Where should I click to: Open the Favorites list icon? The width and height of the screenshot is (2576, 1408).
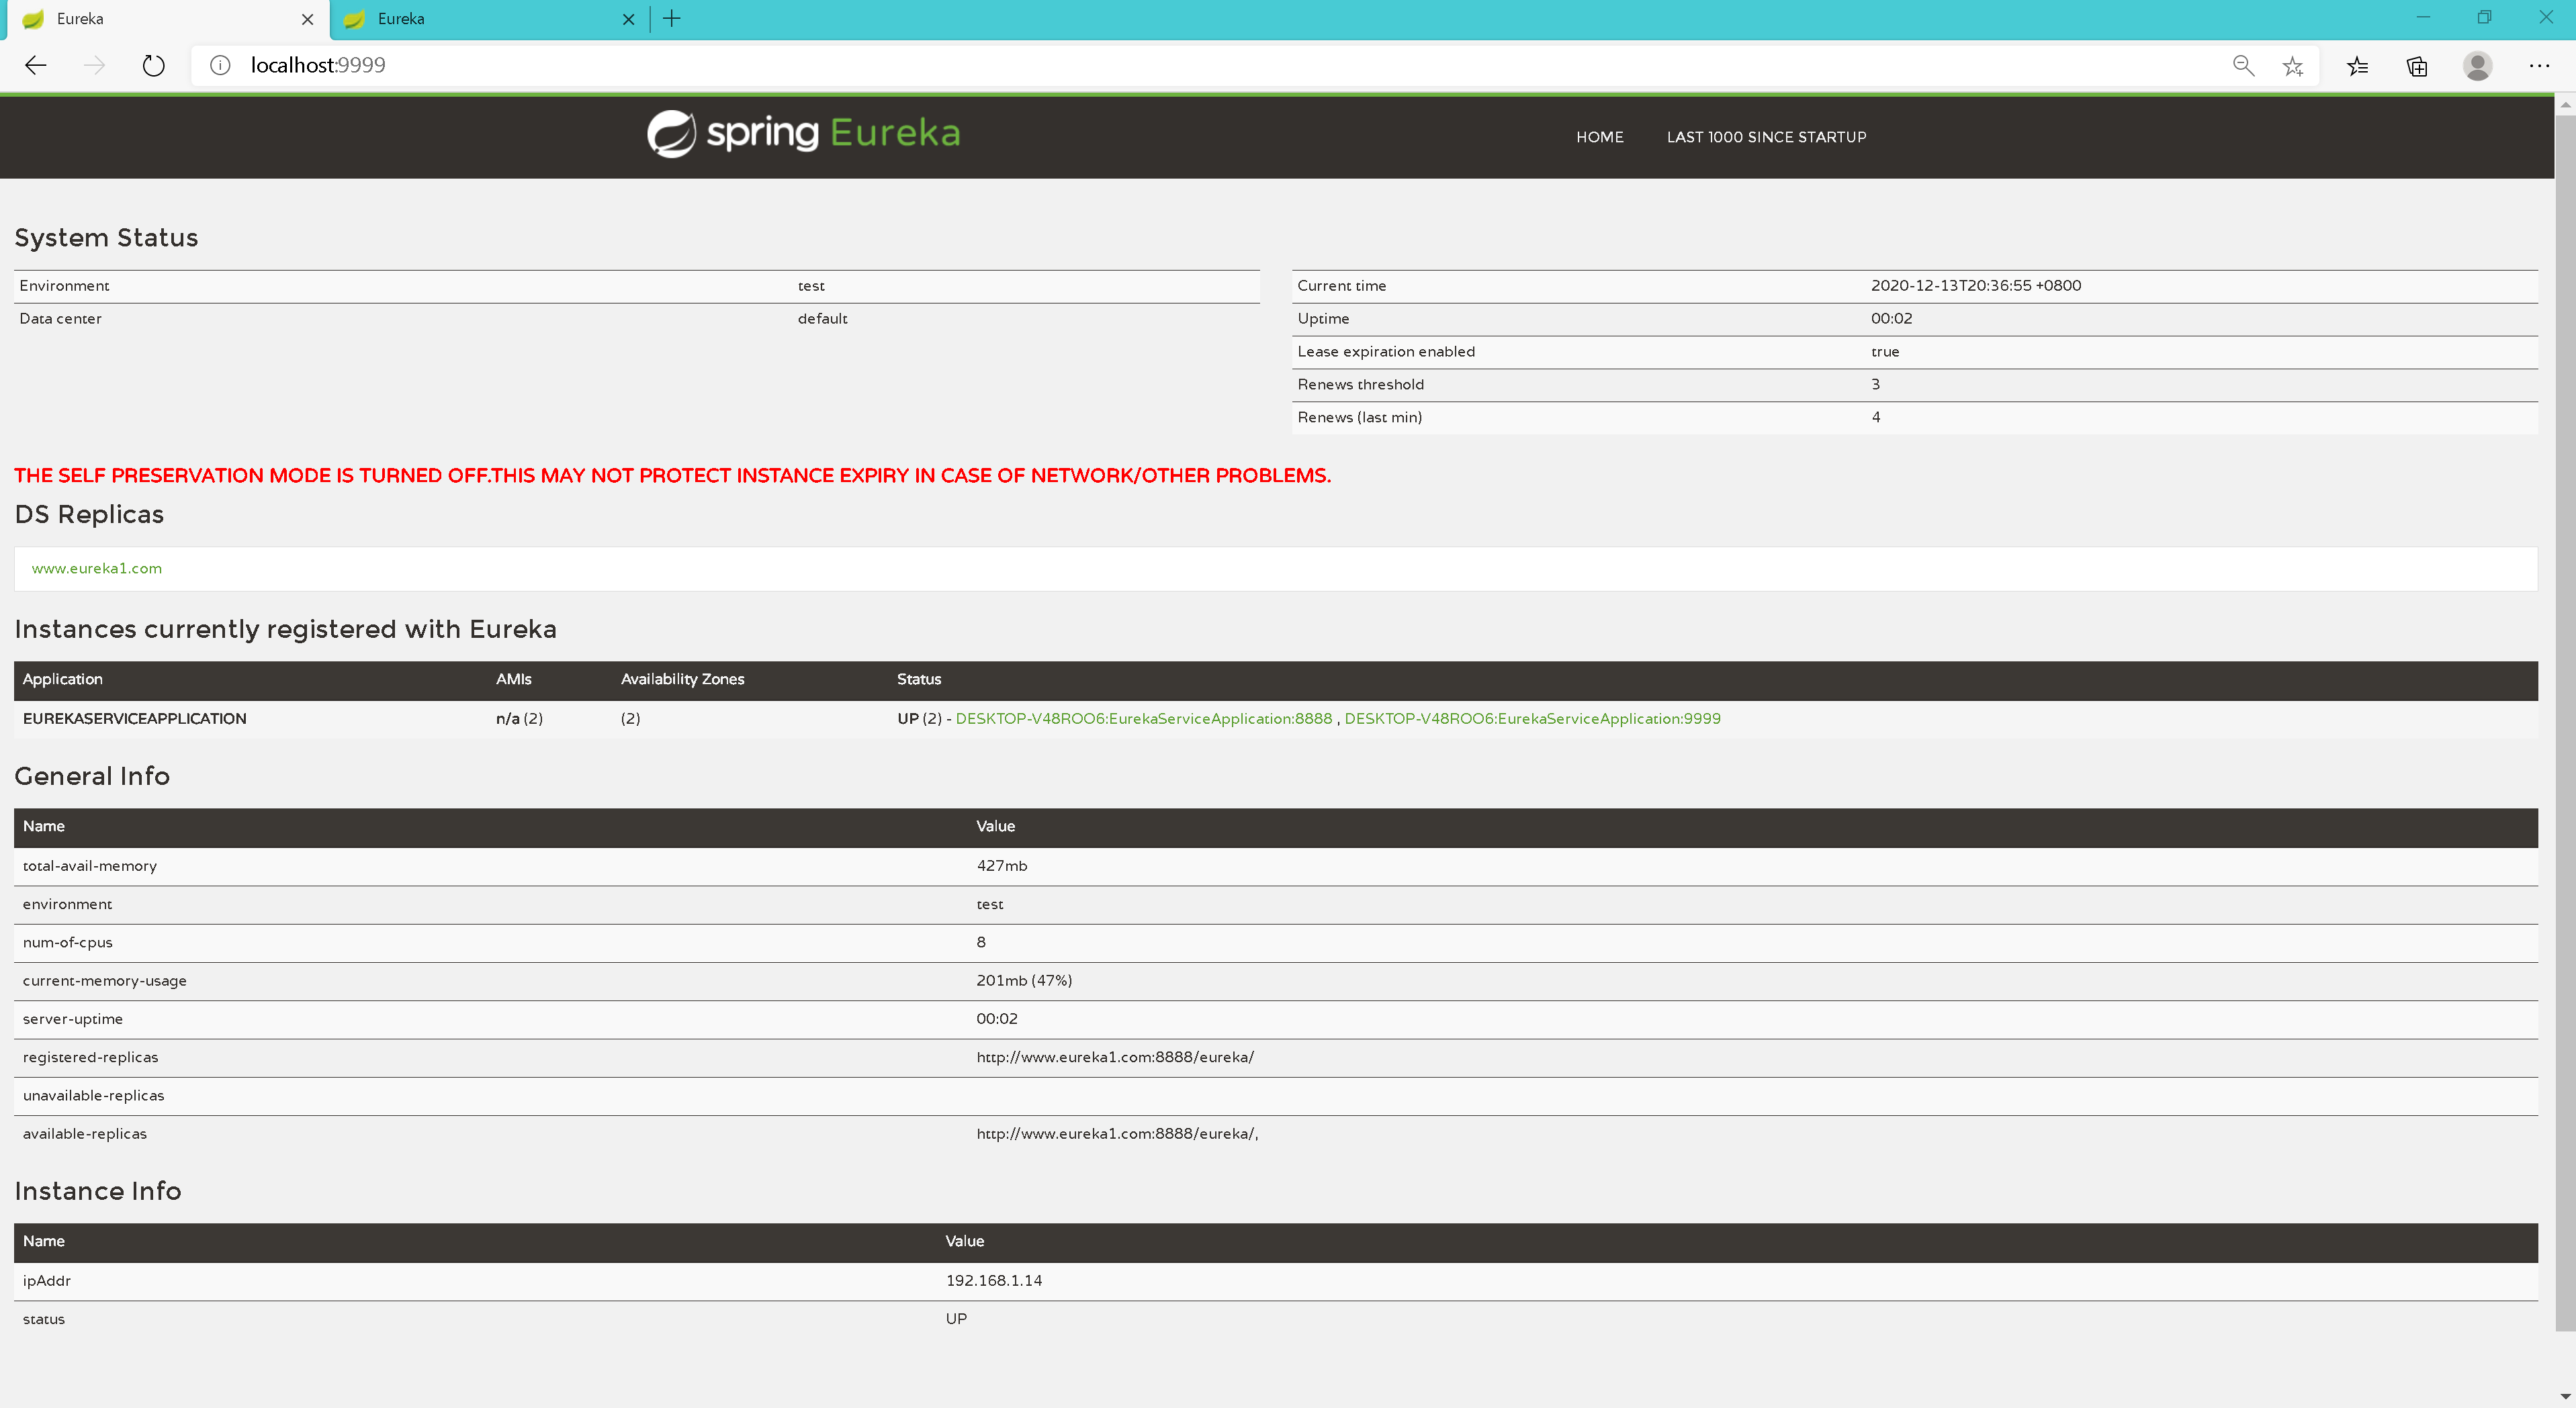pos(2357,66)
